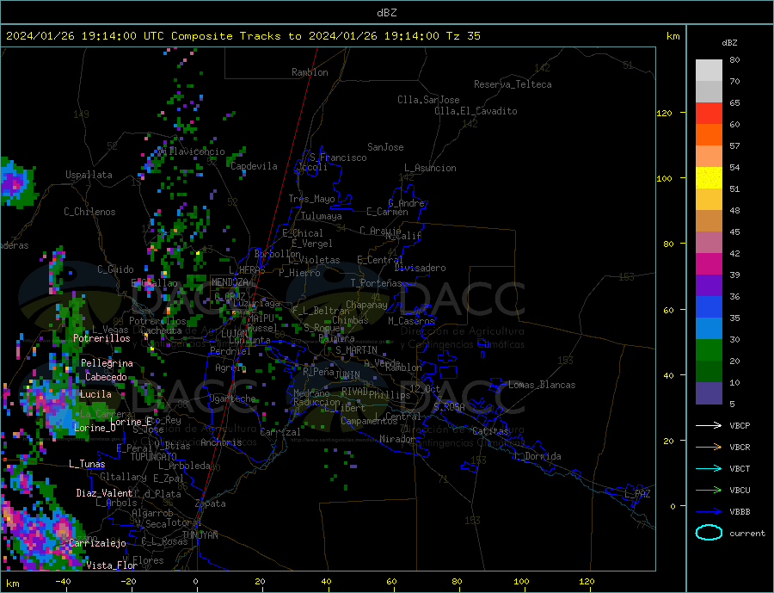The height and width of the screenshot is (593, 774).
Task: Click the 'VBCP' legend label
Action: 740,425
